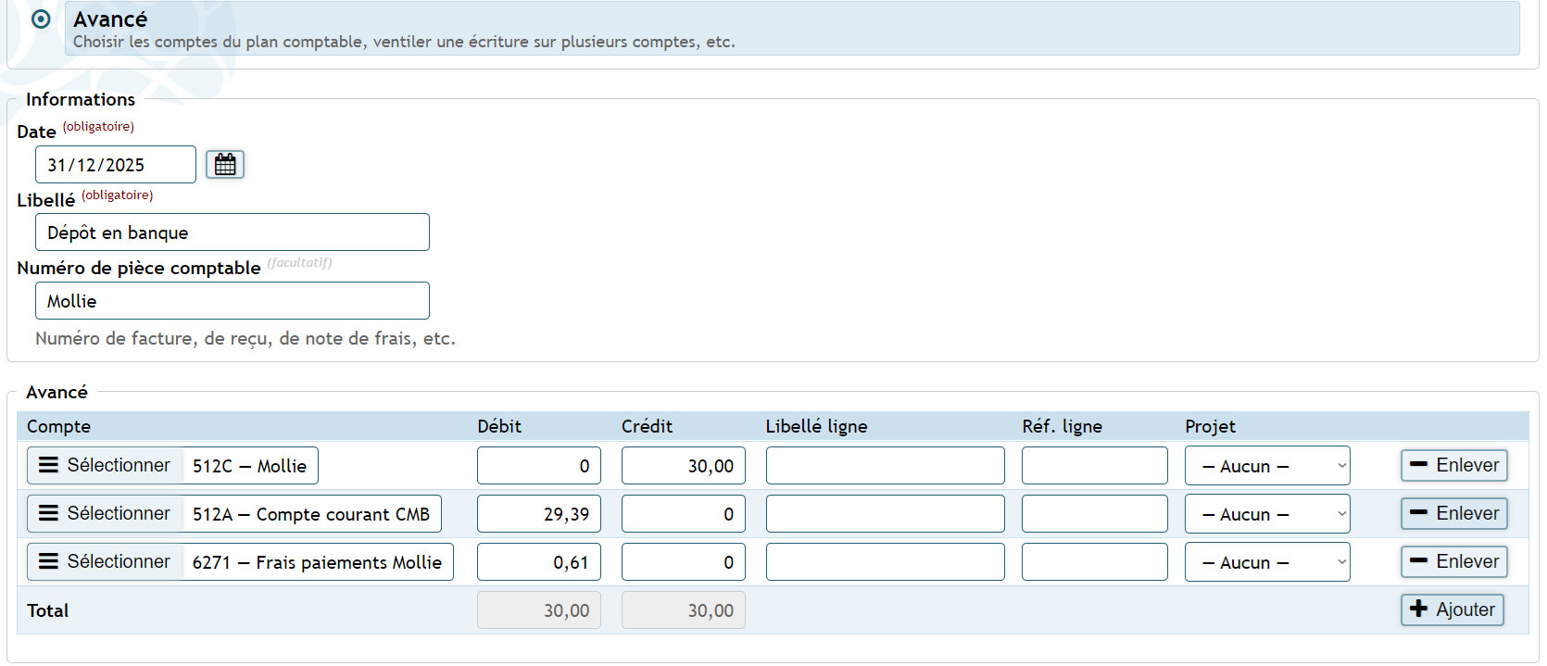Click the Date field showing 31/12/2025
The width and height of the screenshot is (1547, 666).
pyautogui.click(x=116, y=165)
